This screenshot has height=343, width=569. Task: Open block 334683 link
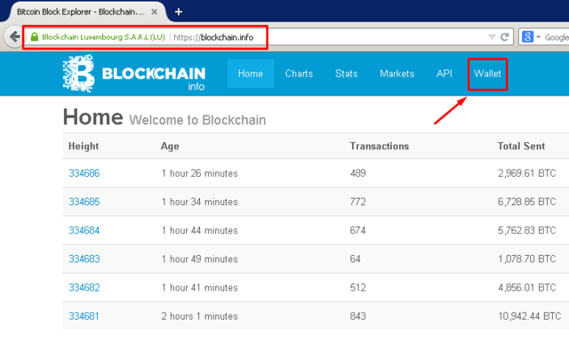(x=84, y=259)
